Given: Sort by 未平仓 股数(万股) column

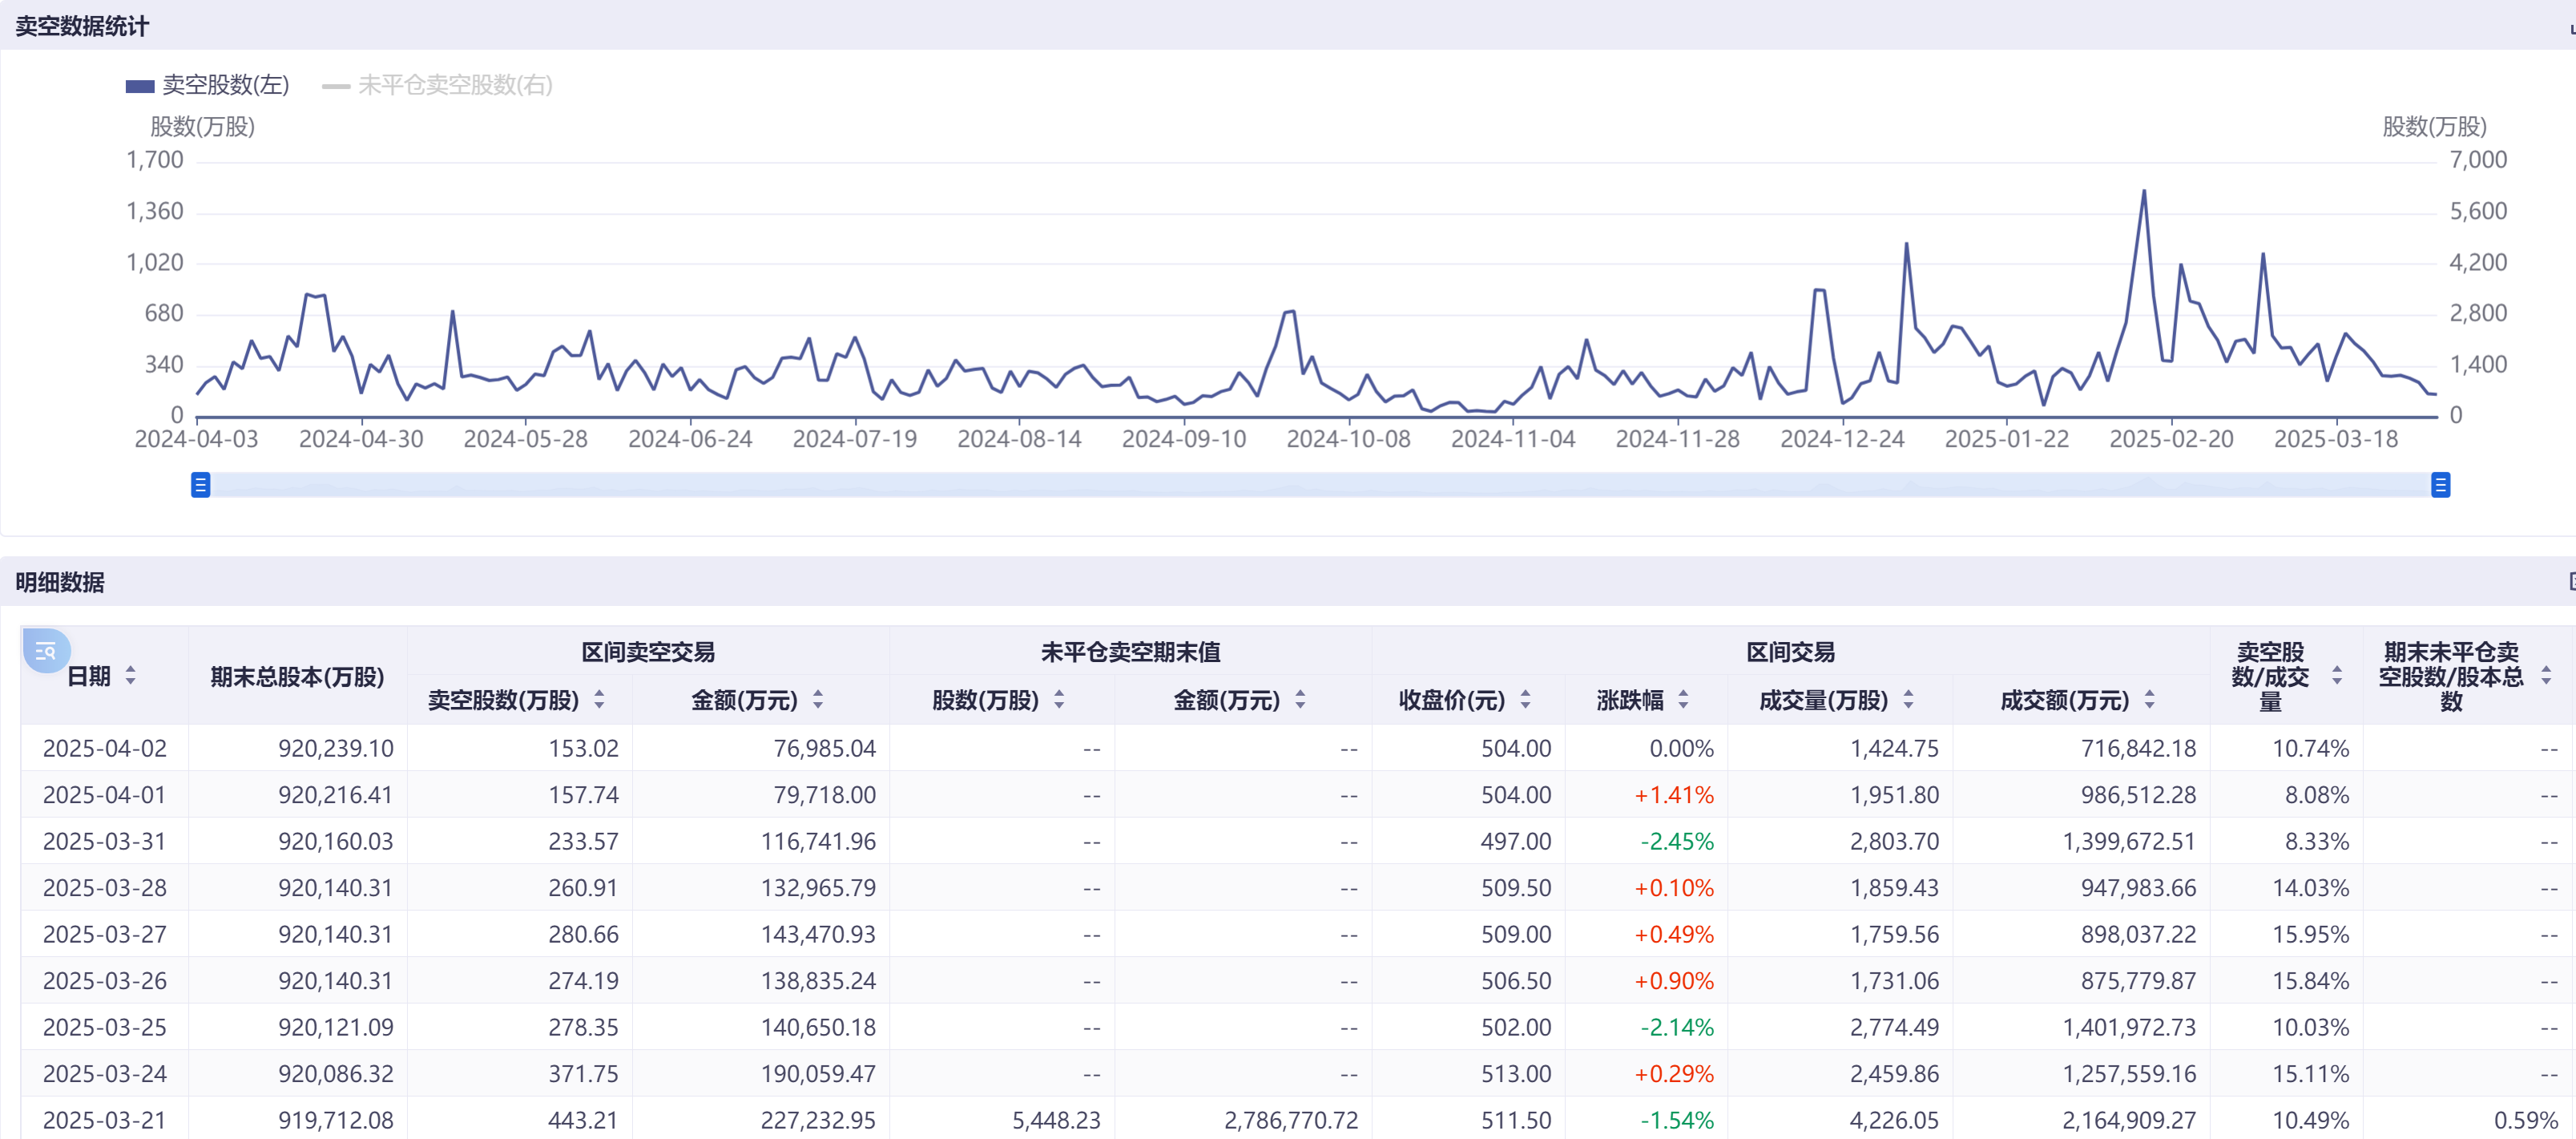Looking at the screenshot, I should pos(1059,700).
